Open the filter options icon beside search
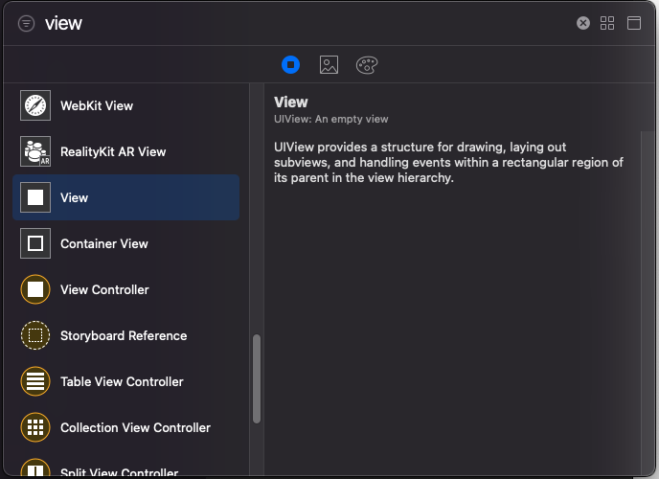Viewport: 659px width, 479px height. tap(26, 24)
